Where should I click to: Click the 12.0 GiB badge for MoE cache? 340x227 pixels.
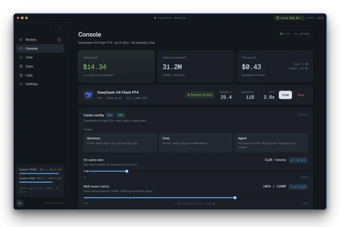(x=298, y=187)
